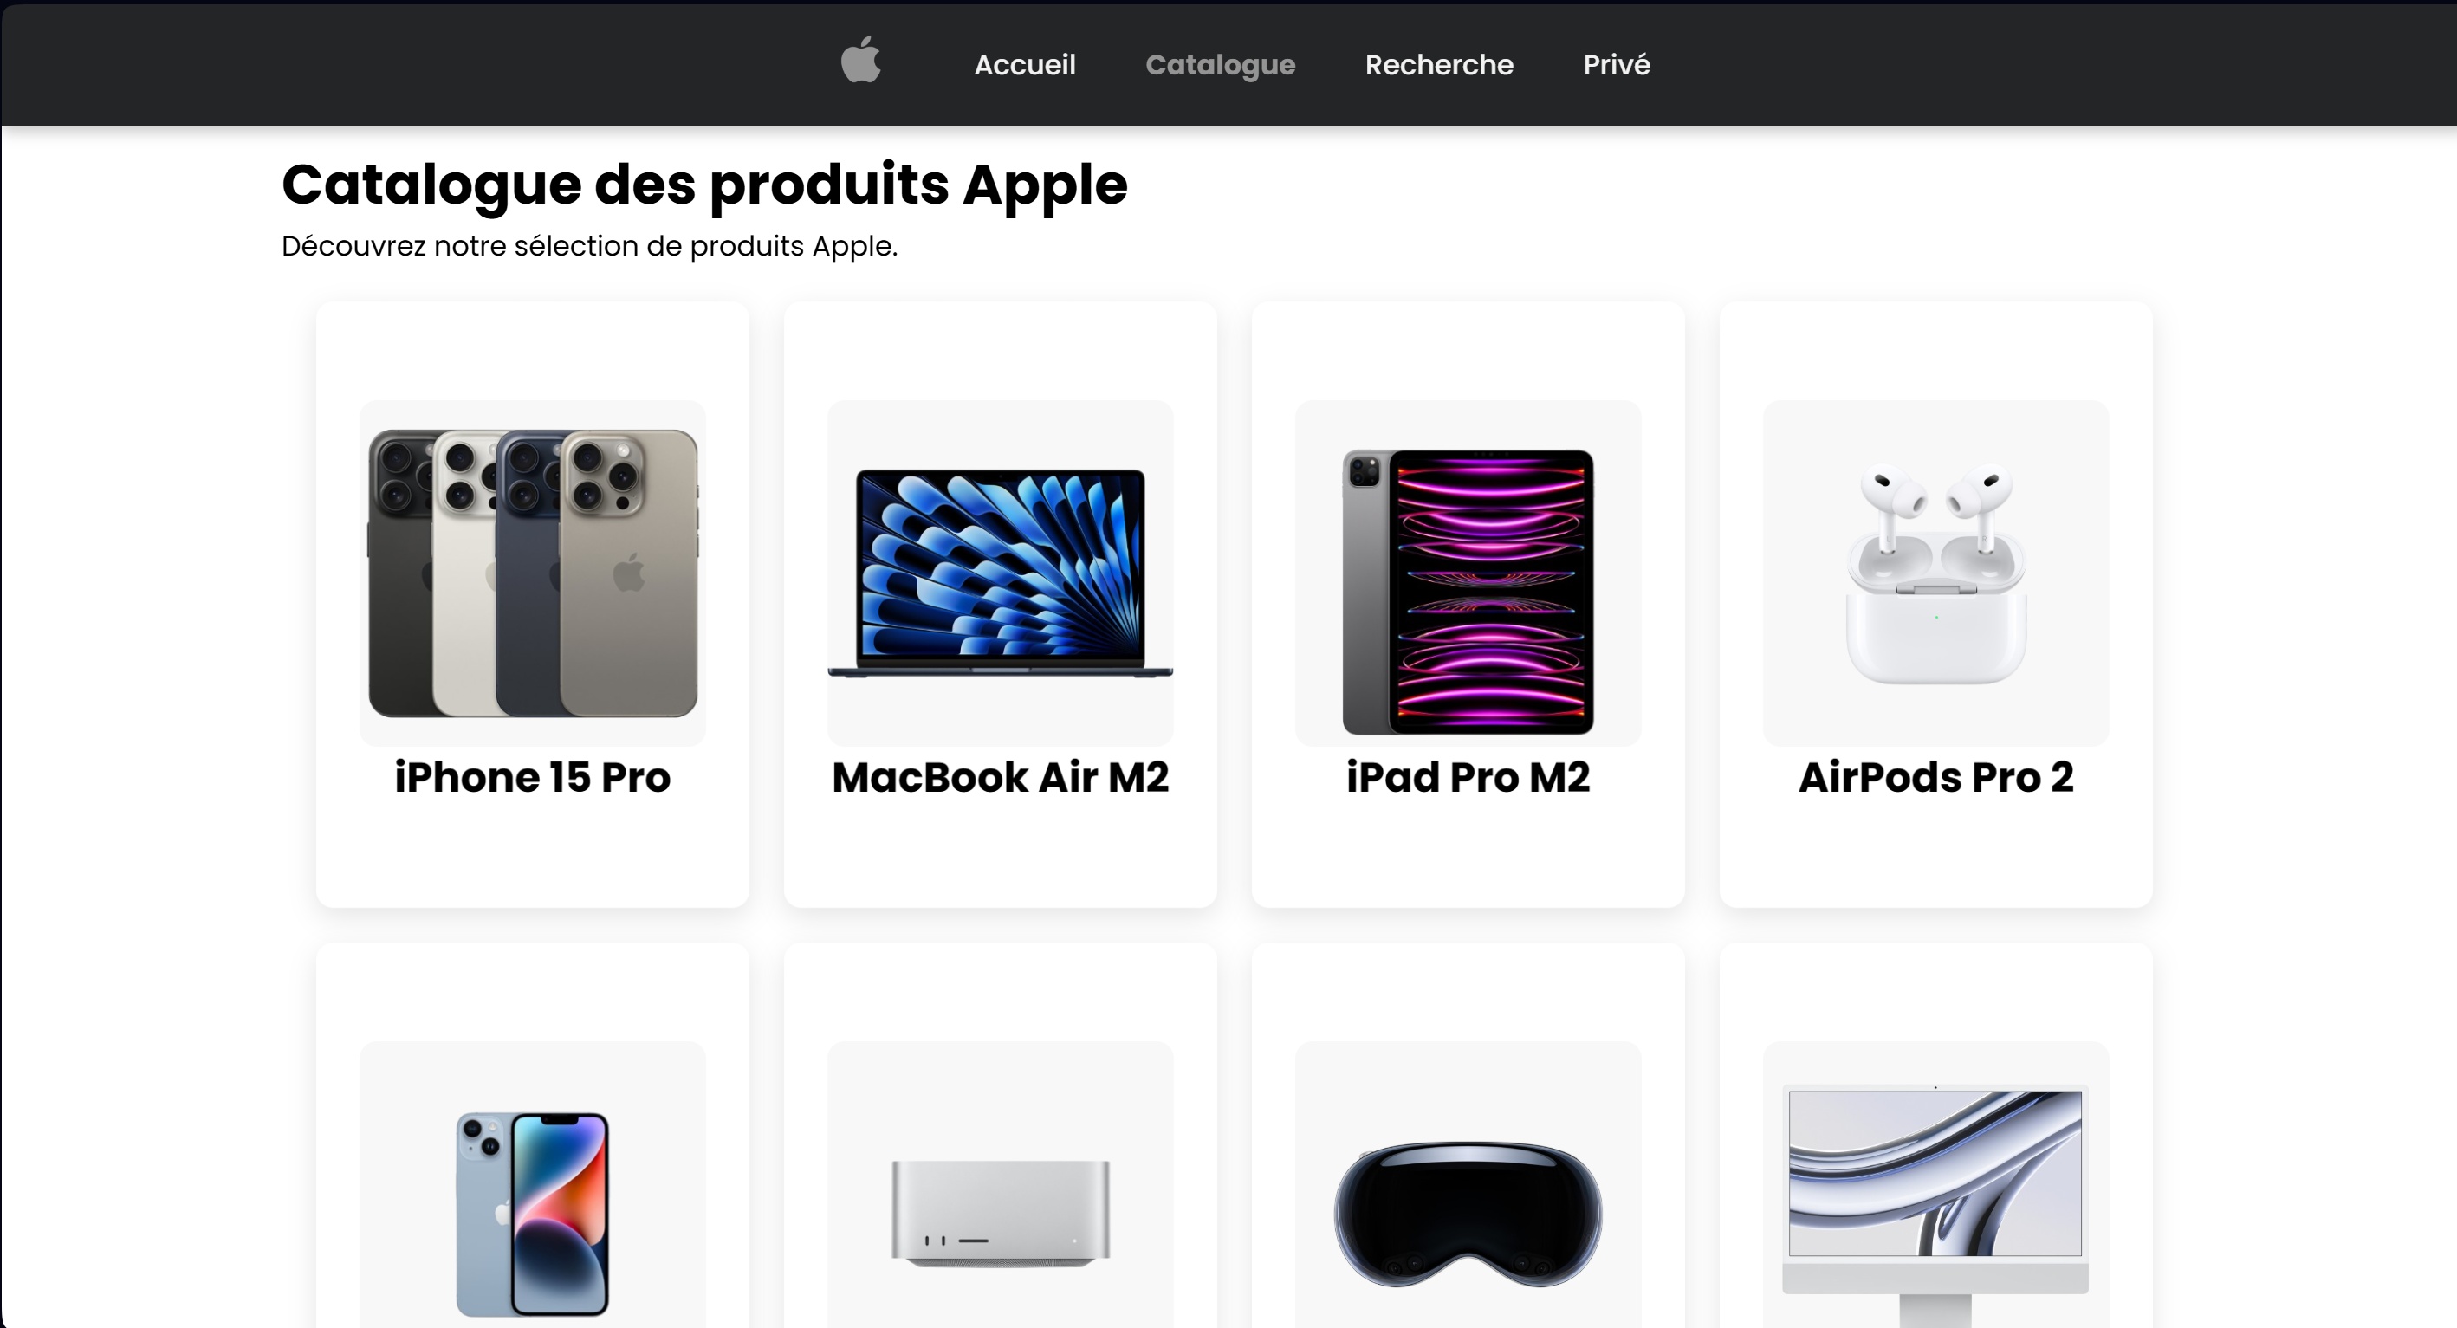2457x1328 pixels.
Task: Click the blue iPhone 14 image
Action: click(532, 1185)
